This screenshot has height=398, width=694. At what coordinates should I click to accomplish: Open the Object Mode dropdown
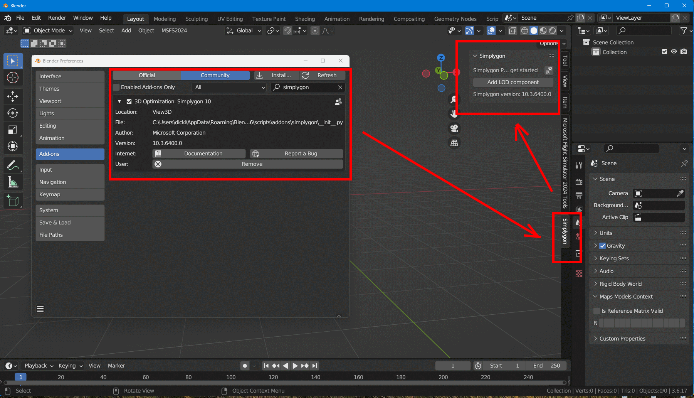pos(48,30)
